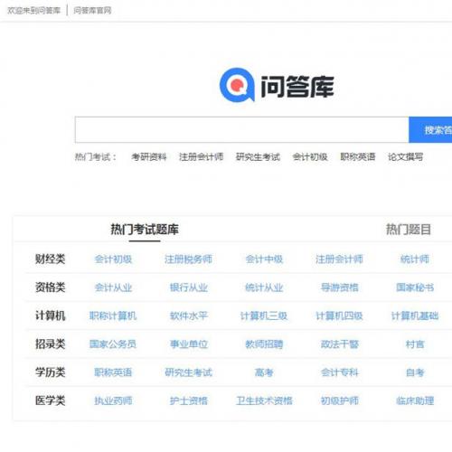The width and height of the screenshot is (452, 452).
Task: Open 卫生技术资格 question bank
Action: (264, 400)
